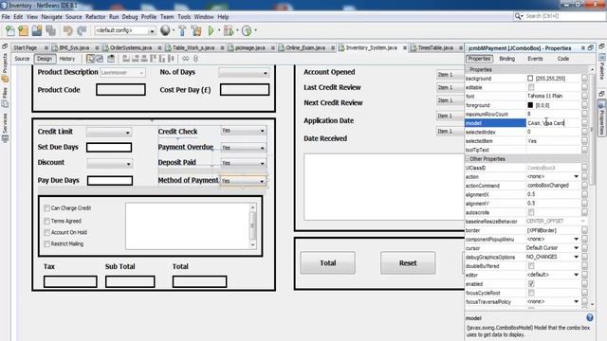The width and height of the screenshot is (607, 341).
Task: Switch to Source view button
Action: pos(22,59)
